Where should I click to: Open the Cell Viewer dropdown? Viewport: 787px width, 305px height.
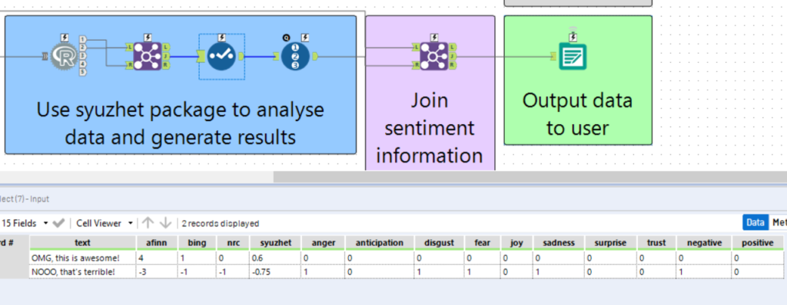coord(105,223)
